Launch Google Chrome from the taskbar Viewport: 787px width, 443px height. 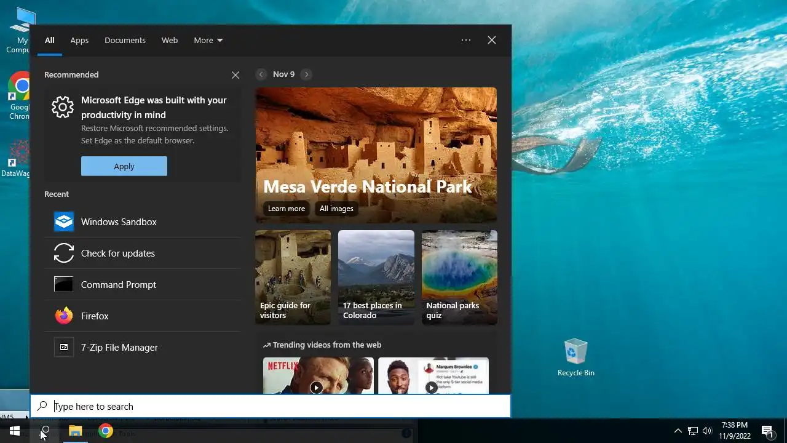(x=106, y=431)
